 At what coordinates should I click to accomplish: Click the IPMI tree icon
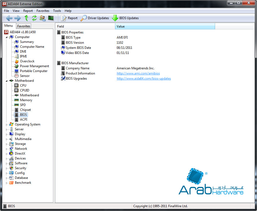pos(17,56)
